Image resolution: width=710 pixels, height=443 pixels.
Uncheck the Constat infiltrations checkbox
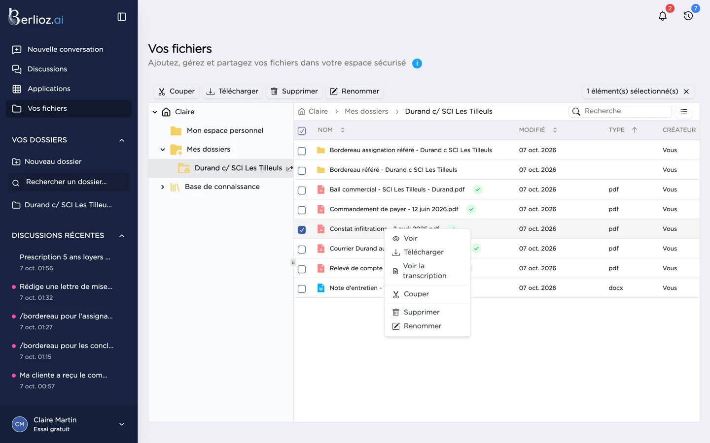click(302, 230)
